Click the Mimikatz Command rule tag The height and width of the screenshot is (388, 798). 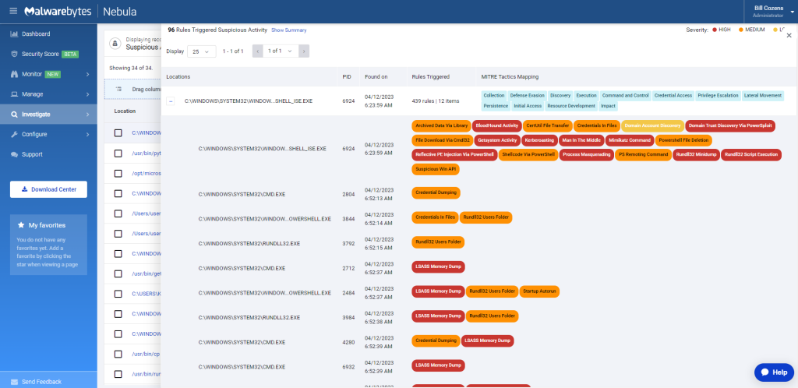pos(630,139)
